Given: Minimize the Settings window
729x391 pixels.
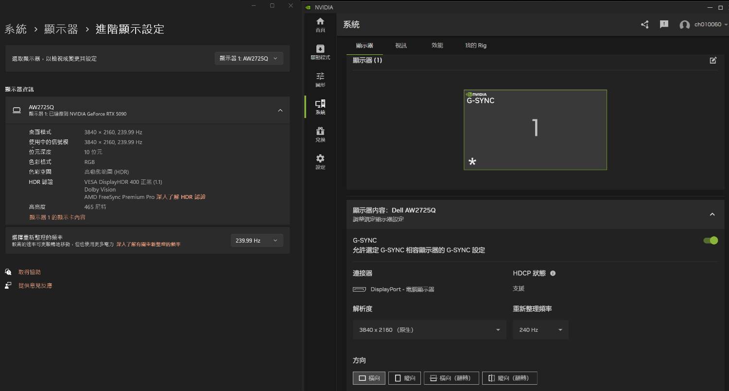Looking at the screenshot, I should 254,6.
